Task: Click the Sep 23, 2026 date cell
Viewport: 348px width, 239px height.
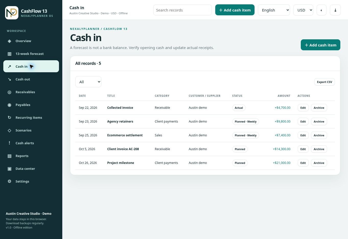Action: coord(88,122)
